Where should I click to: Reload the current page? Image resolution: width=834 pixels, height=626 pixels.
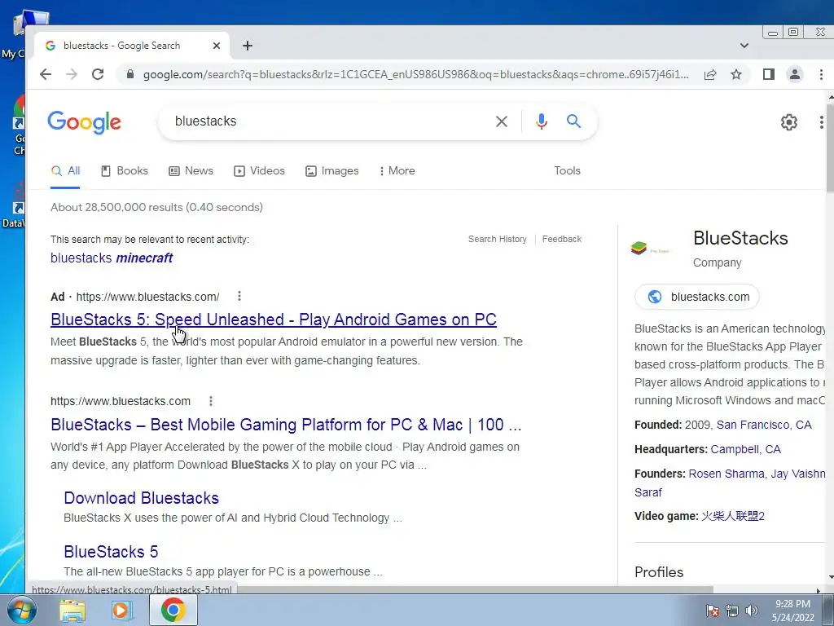[x=98, y=74]
